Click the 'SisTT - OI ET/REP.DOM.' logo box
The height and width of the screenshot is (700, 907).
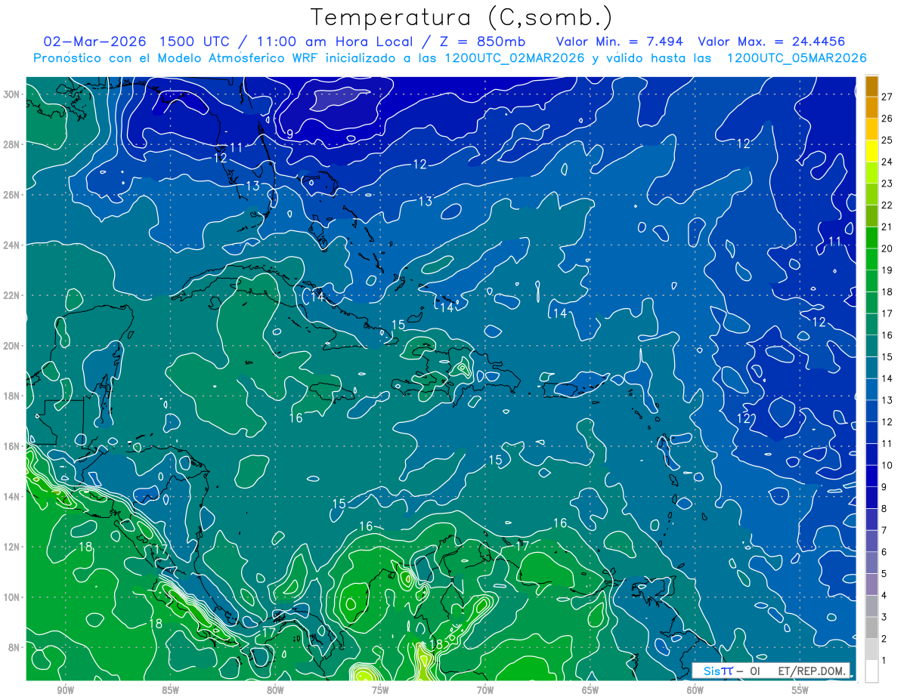coord(771,671)
